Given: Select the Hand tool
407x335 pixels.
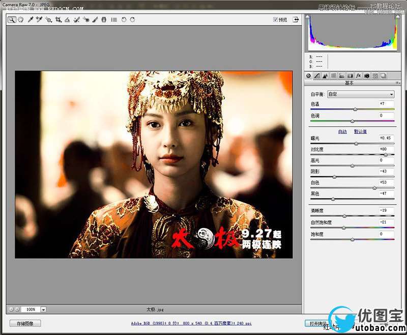Looking at the screenshot, I should 20,19.
